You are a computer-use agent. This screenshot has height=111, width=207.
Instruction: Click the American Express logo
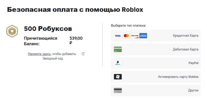coord(143,36)
